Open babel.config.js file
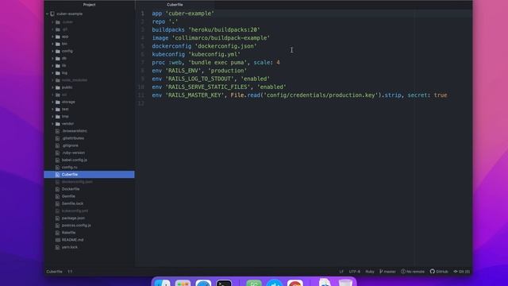508x286 pixels. (74, 160)
